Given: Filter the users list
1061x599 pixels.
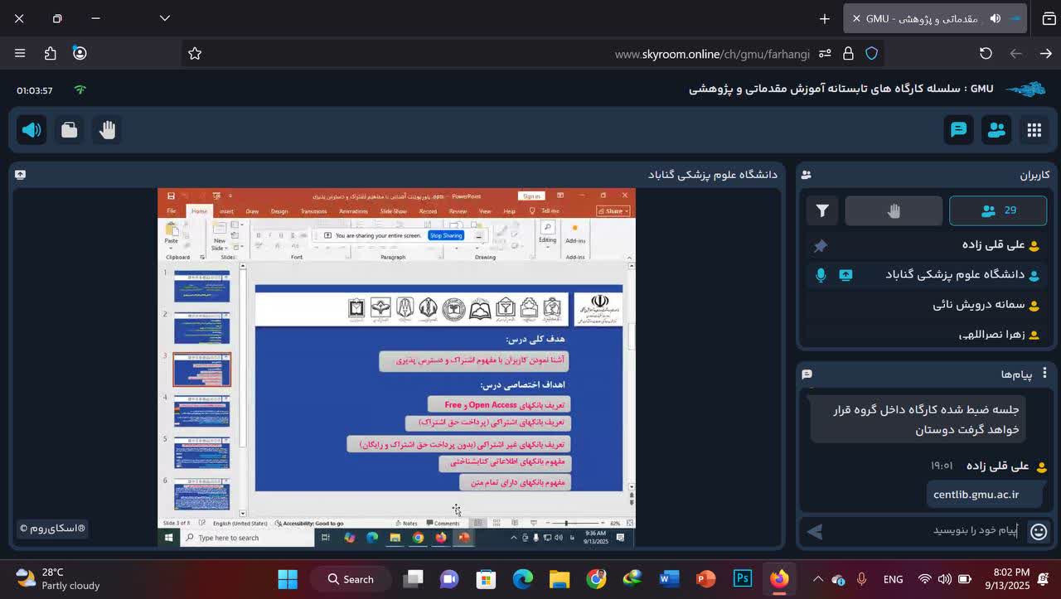Looking at the screenshot, I should coord(821,211).
